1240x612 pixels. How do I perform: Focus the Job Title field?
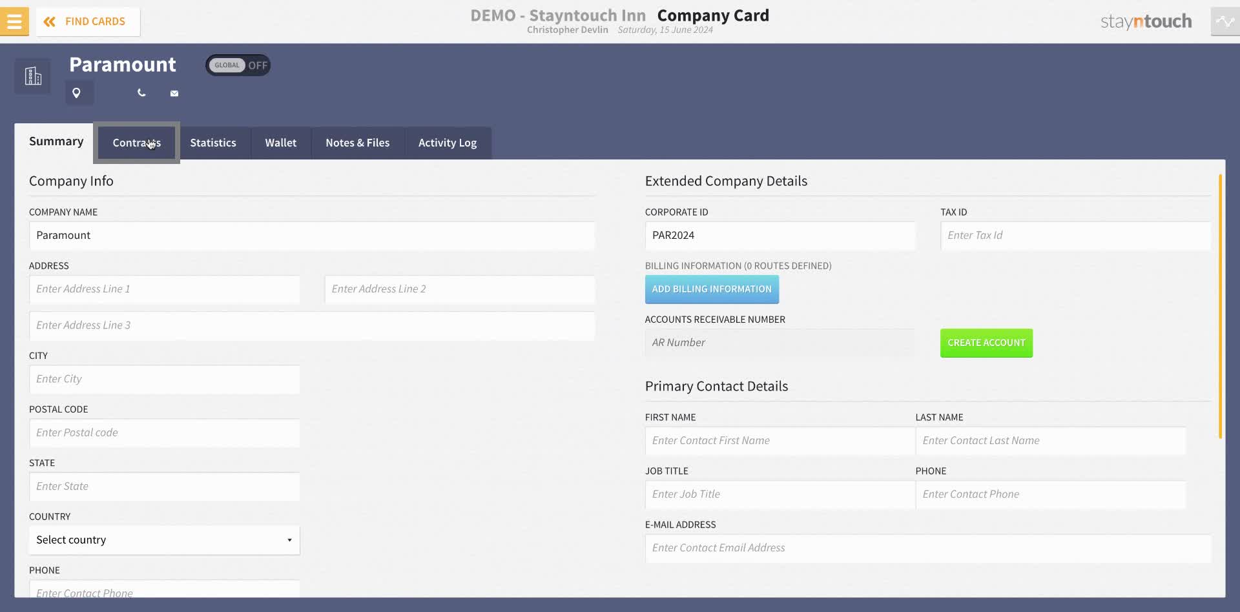coord(780,495)
